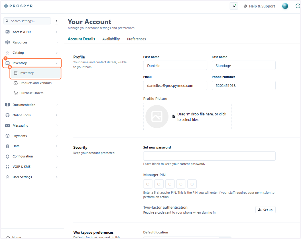
Task: Click the Messaging envelope icon
Action: point(8,125)
